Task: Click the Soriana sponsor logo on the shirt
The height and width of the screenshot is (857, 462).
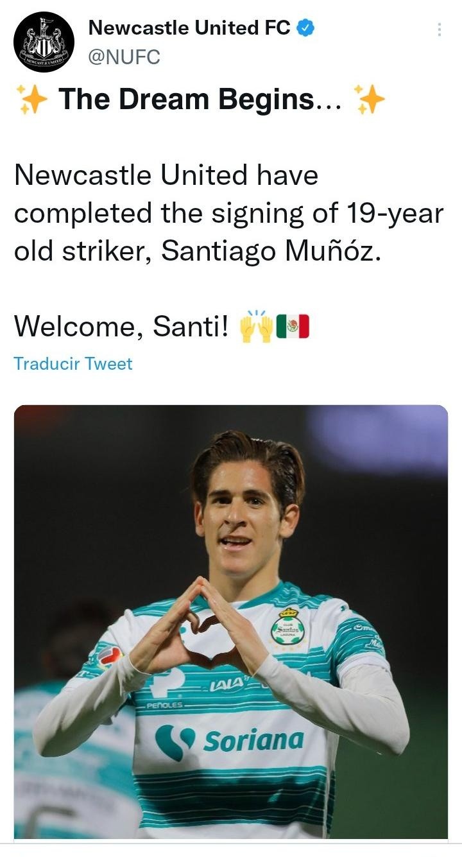Action: pos(230,741)
